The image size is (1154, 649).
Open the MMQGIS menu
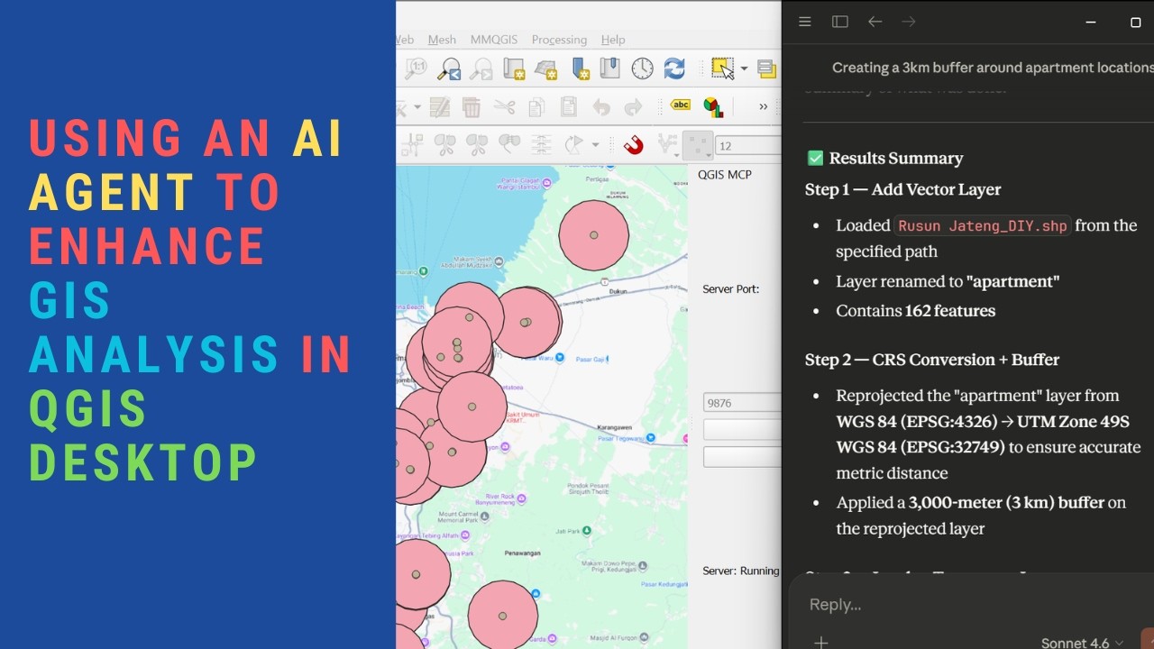[x=494, y=40]
